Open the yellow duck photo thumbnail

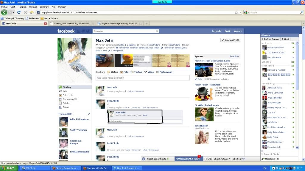click(124, 61)
